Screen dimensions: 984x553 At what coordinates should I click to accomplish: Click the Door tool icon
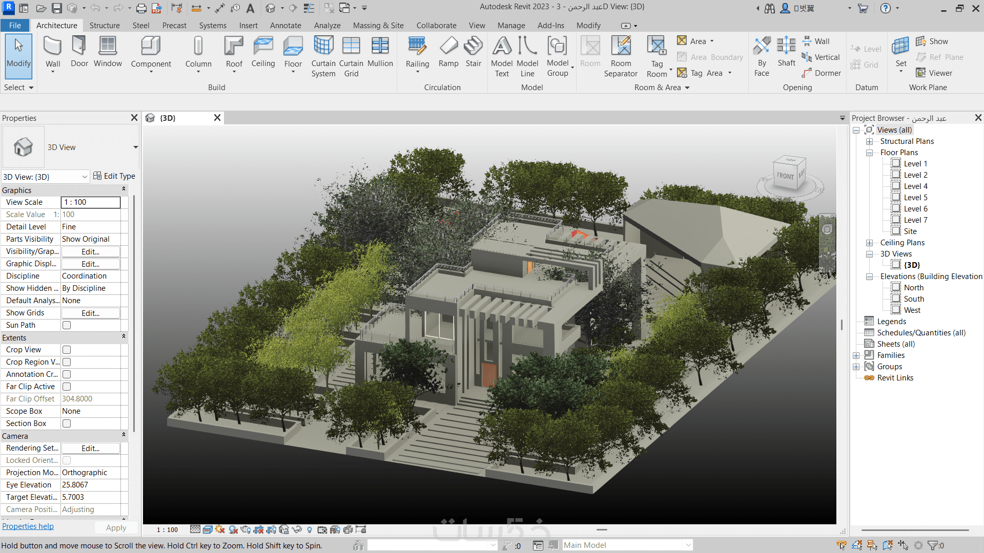(x=79, y=46)
